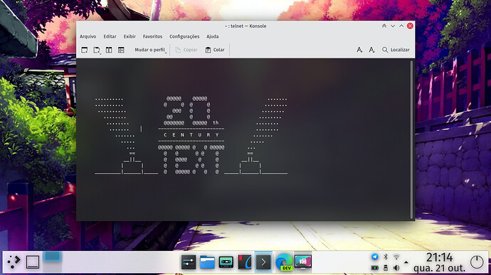491x275 pixels.
Task: Open the Telegram tray icon
Action: point(375,257)
